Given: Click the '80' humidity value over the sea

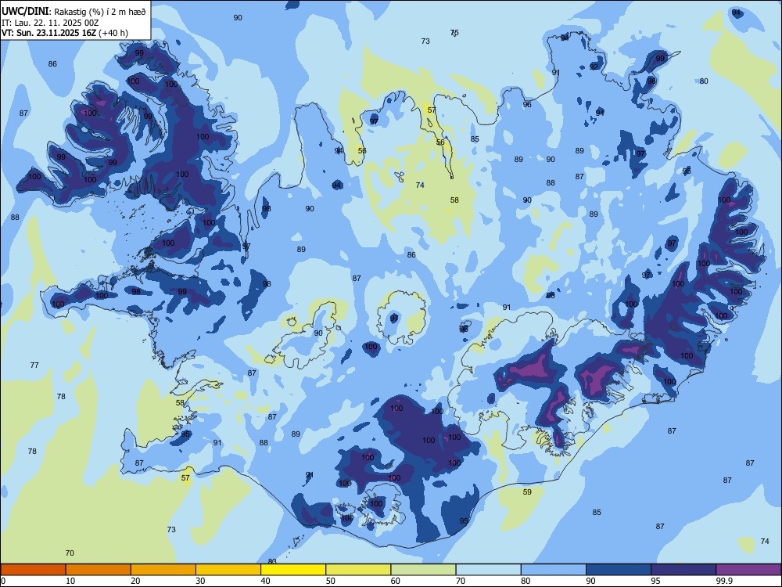Looking at the screenshot, I should pyautogui.click(x=704, y=81).
